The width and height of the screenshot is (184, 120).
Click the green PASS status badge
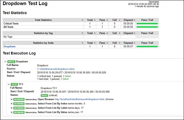click(44, 95)
